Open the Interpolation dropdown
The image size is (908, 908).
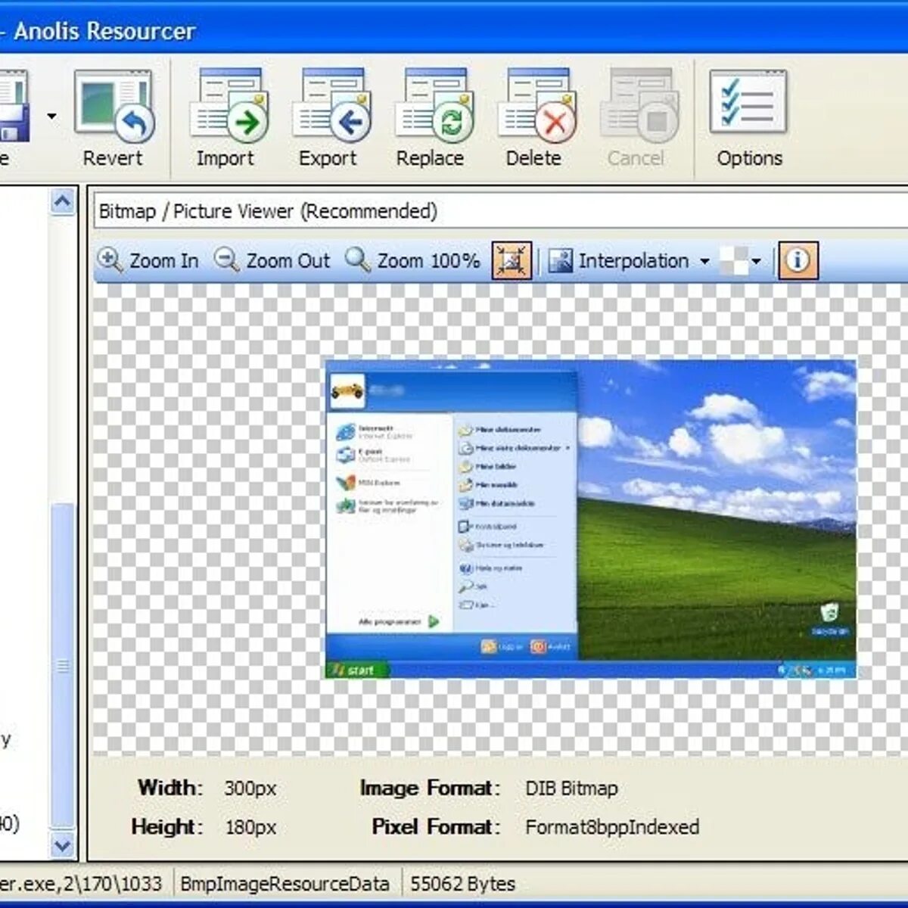pos(630,260)
